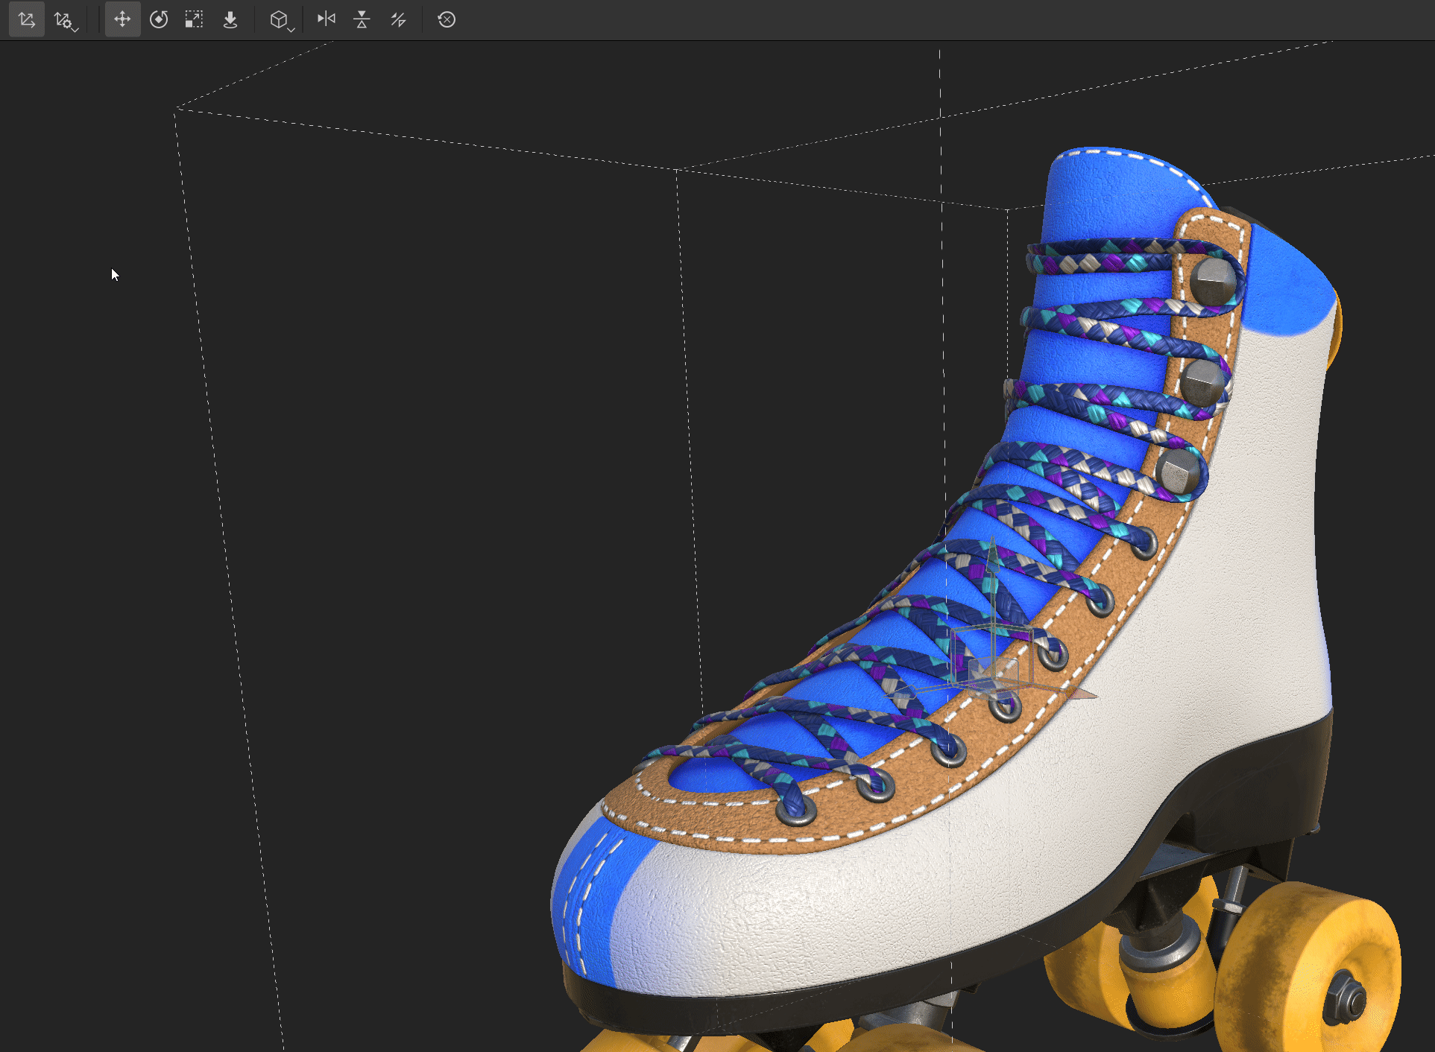Open the axes settings dropdown
This screenshot has width=1435, height=1052.
pyautogui.click(x=66, y=20)
